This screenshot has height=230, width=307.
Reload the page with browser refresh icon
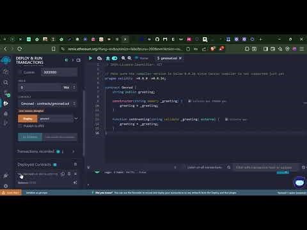[x=20, y=49]
